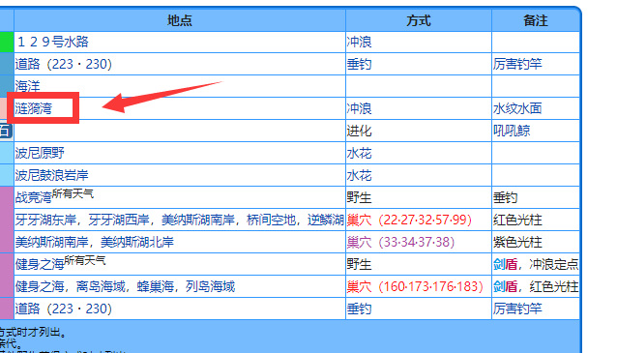Open the 波尼鼓浪岩岸 location link
The width and height of the screenshot is (617, 353).
[52, 175]
